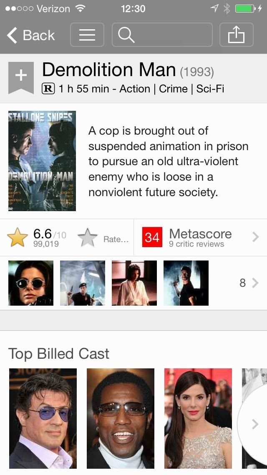Add Demolition Man to watchlist ribbon
The height and width of the screenshot is (475, 267).
coord(21,77)
